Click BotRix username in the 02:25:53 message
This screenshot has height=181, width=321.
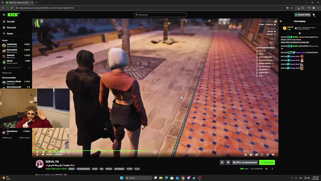tap(296, 37)
